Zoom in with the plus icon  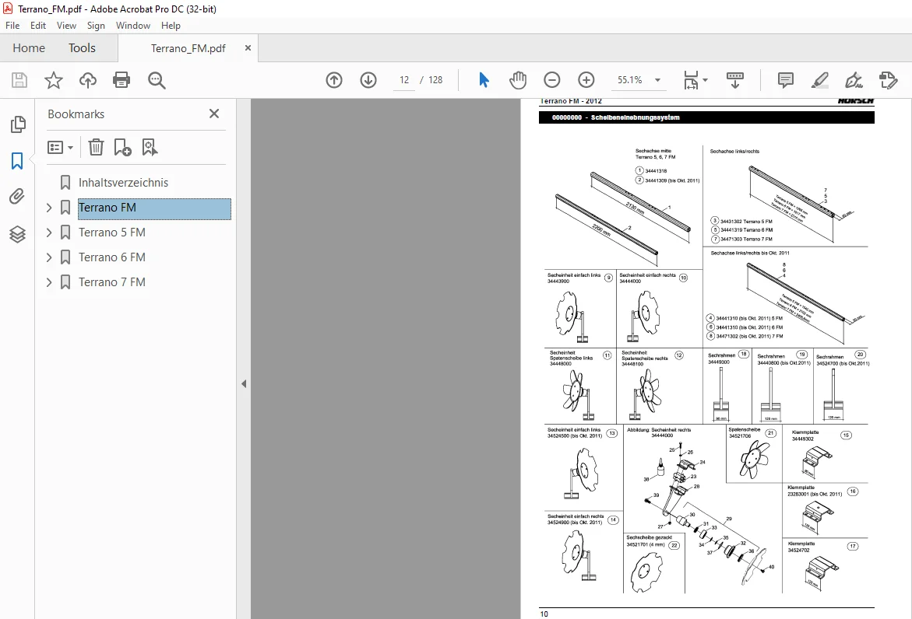point(586,80)
